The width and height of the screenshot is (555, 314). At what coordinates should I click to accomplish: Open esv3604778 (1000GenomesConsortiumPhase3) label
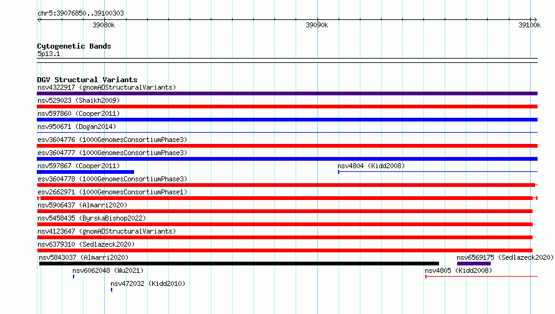[x=112, y=179]
